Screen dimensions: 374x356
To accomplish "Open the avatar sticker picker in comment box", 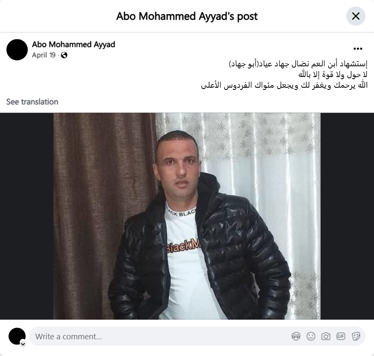I will tap(296, 336).
